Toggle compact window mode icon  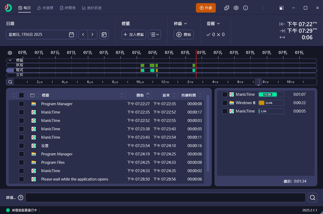click(x=281, y=8)
